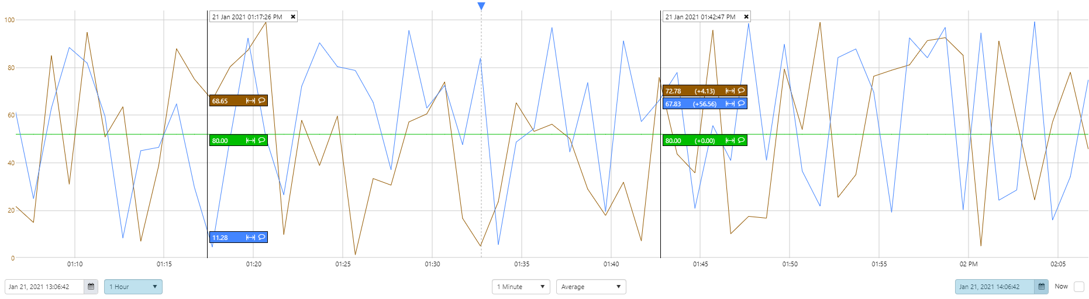This screenshot has height=299, width=1089.
Task: Click comment icon on left green 80.00 label
Action: pos(261,140)
